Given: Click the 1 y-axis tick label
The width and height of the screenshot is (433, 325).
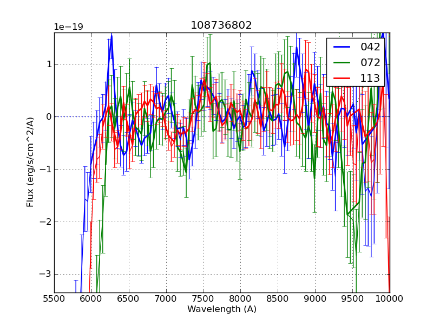Looking at the screenshot, I should pos(48,64).
